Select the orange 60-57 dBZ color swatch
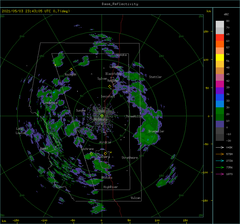Image resolution: width=240 pixels, height=224 pixels. point(220,44)
